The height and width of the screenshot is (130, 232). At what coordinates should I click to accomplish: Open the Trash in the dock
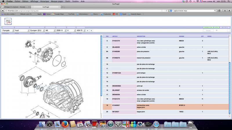click(x=190, y=124)
